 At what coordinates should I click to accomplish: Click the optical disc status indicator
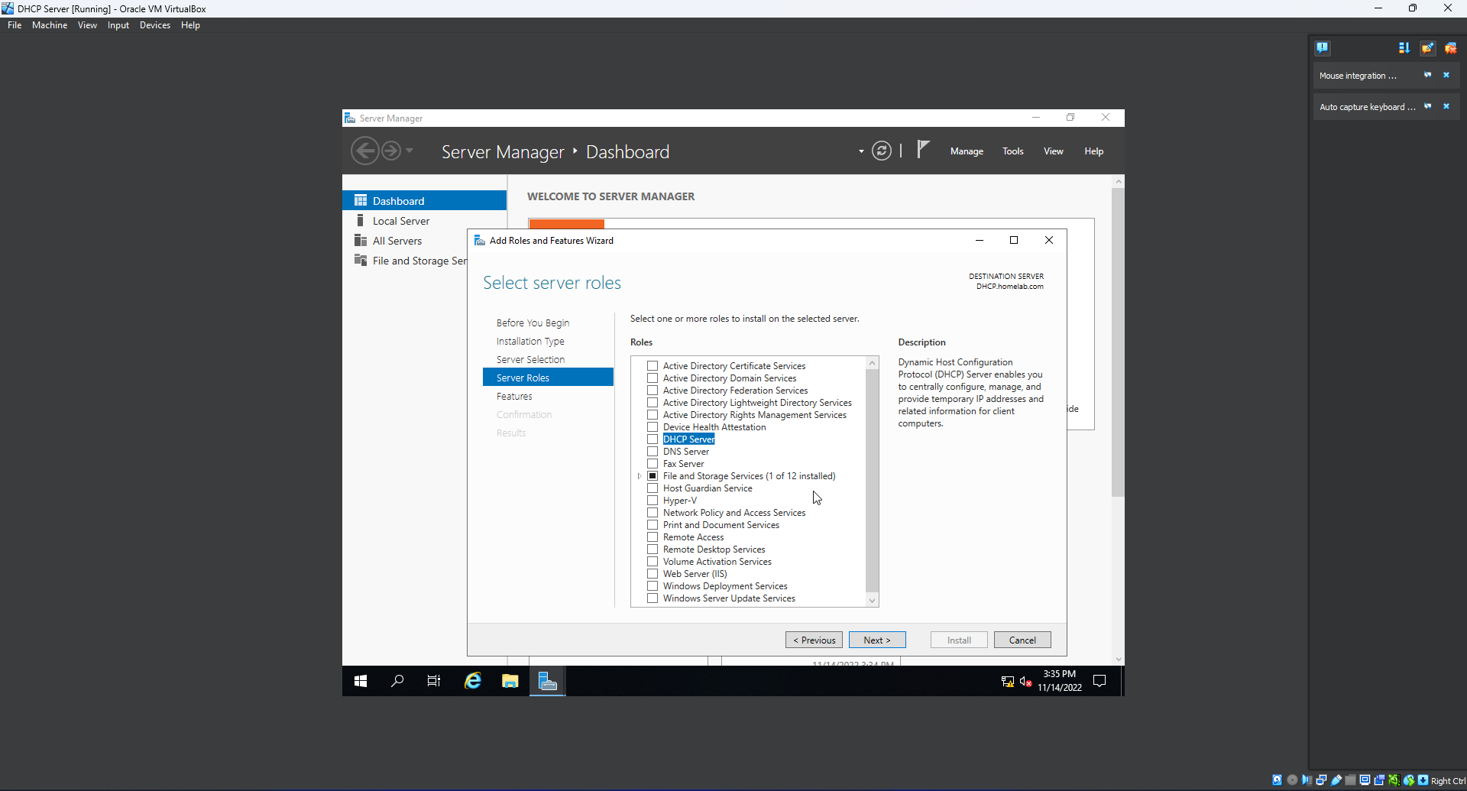coord(1292,780)
